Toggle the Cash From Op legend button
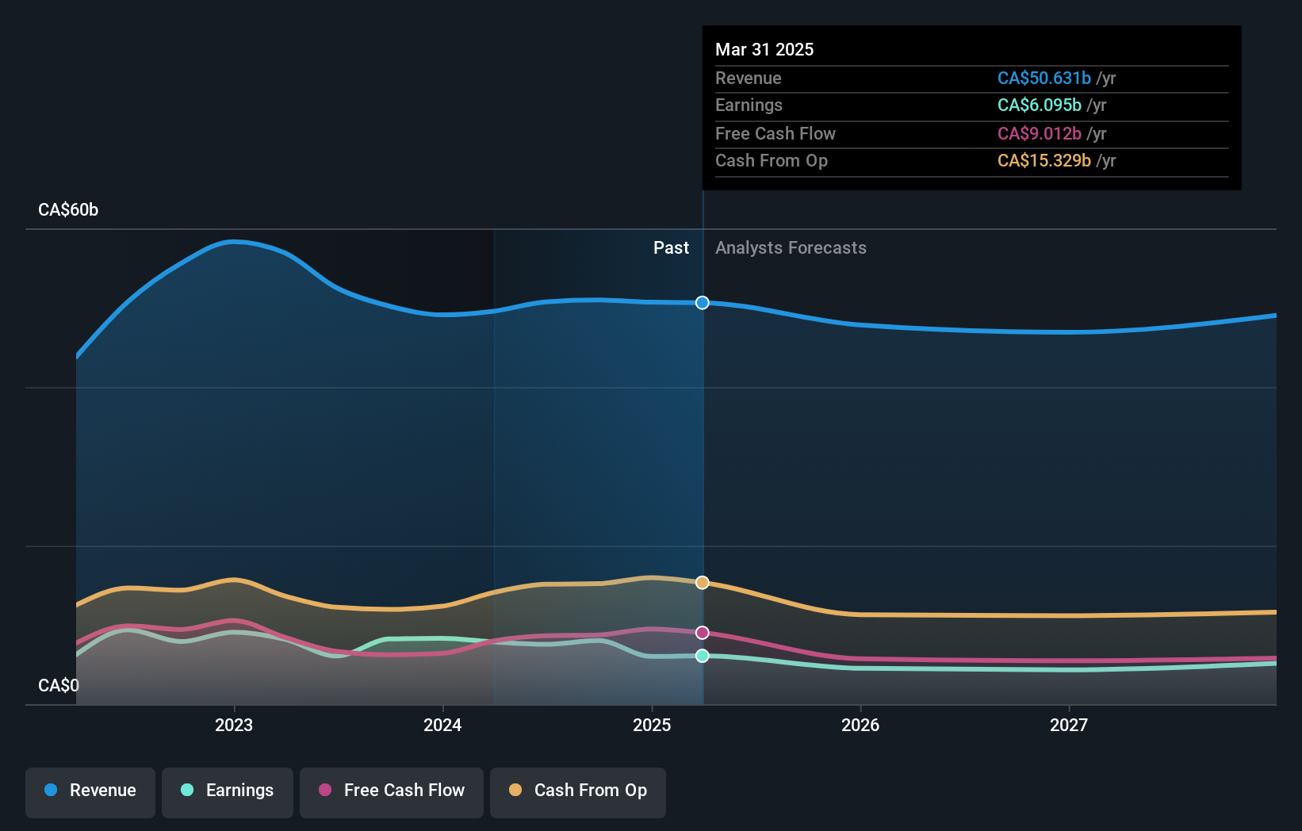 [x=578, y=792]
